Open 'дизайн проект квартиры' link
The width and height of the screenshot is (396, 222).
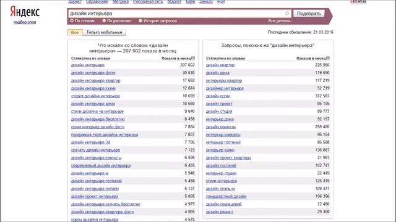coord(228,158)
